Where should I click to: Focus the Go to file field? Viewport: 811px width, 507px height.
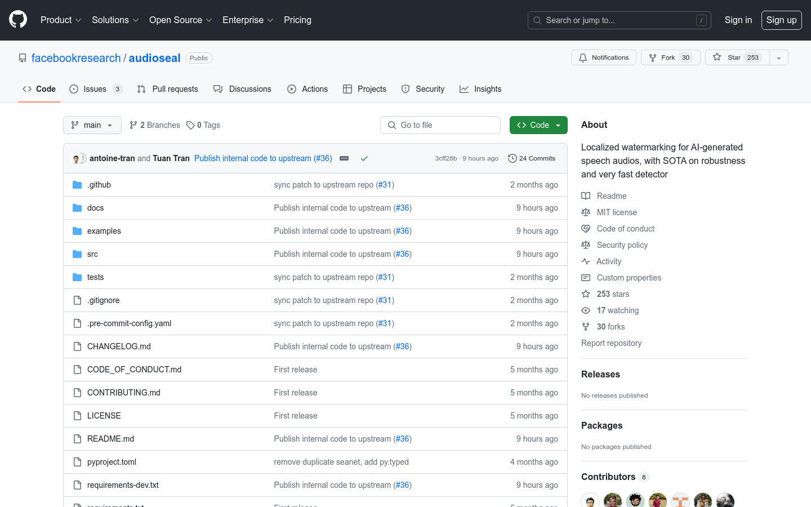pos(440,125)
